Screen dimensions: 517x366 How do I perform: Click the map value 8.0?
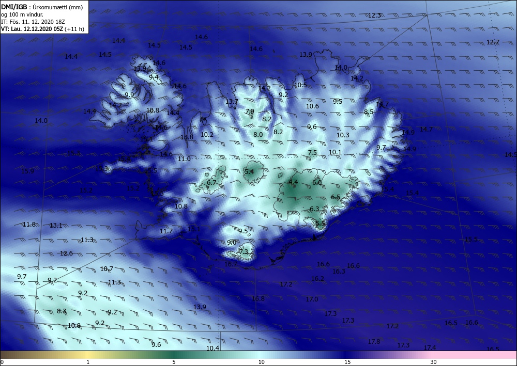click(258, 134)
